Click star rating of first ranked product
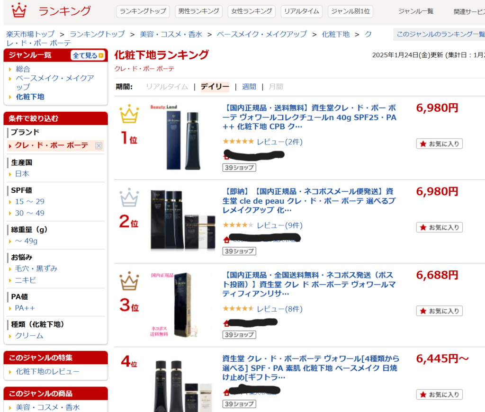Viewport: 485px width, 412px height. (x=238, y=142)
